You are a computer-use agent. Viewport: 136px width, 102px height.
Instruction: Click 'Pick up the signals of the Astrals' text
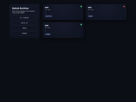[x=23, y=11]
